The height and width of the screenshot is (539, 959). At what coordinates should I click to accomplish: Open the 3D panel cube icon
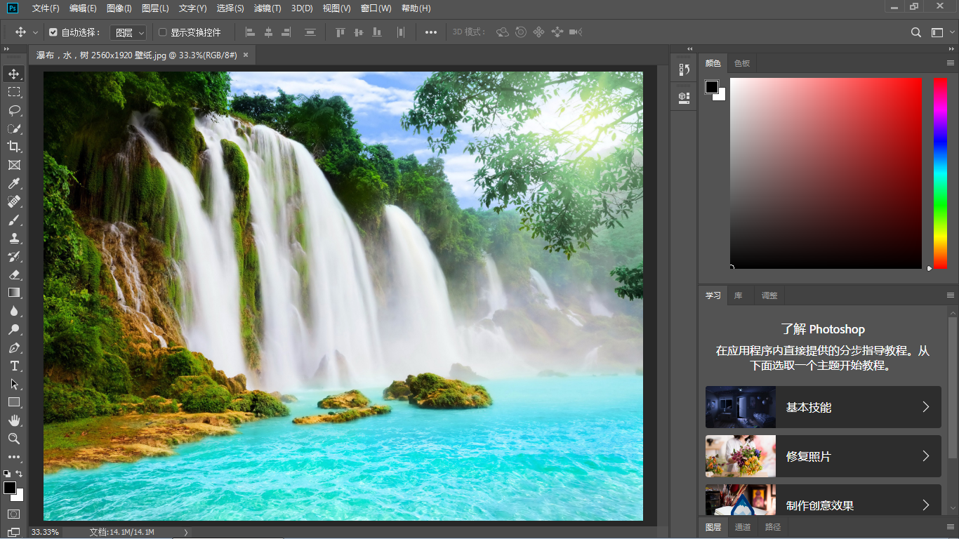point(684,98)
